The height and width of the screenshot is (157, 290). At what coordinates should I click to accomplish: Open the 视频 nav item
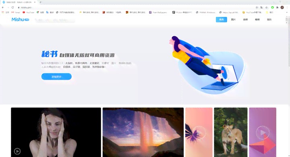[257, 19]
